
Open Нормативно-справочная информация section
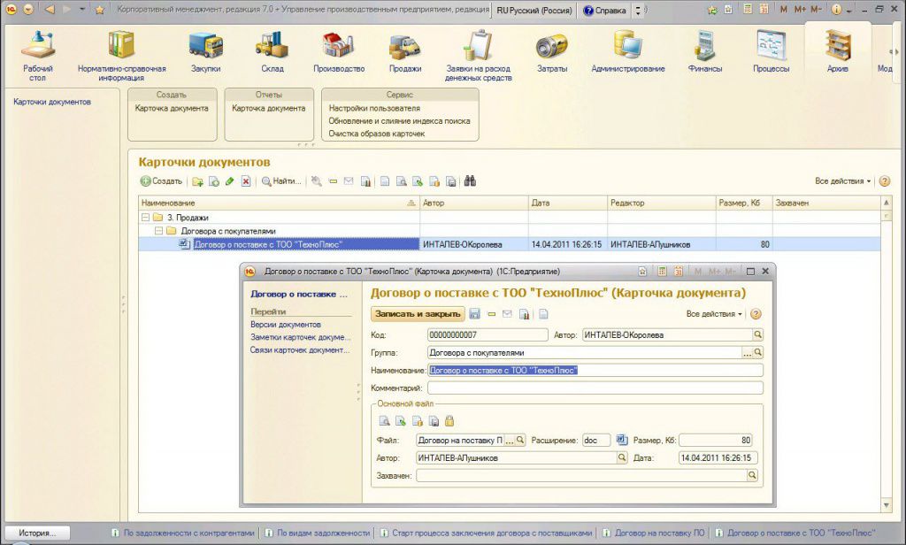[121, 56]
